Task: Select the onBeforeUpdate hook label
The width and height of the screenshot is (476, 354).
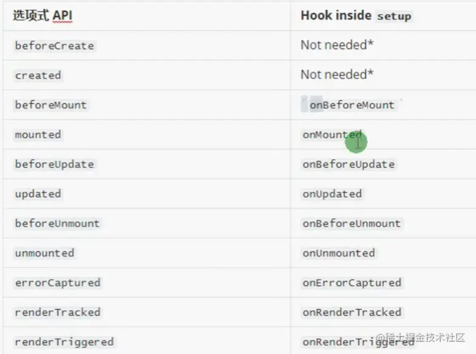Action: pyautogui.click(x=348, y=165)
